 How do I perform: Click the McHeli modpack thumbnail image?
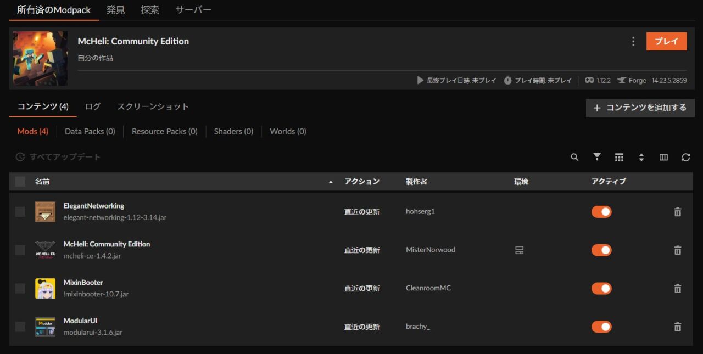40,58
